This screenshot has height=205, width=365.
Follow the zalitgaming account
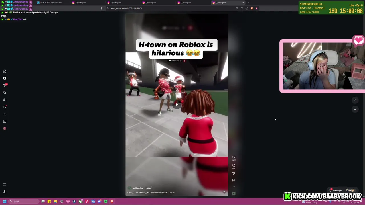click(x=148, y=188)
